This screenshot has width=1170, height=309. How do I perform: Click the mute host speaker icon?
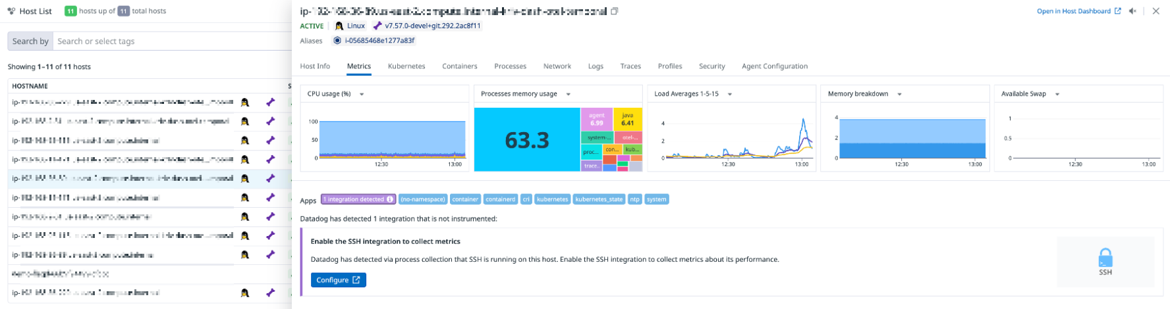[1133, 11]
